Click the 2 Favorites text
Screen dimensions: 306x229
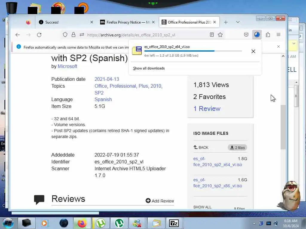pyautogui.click(x=209, y=97)
